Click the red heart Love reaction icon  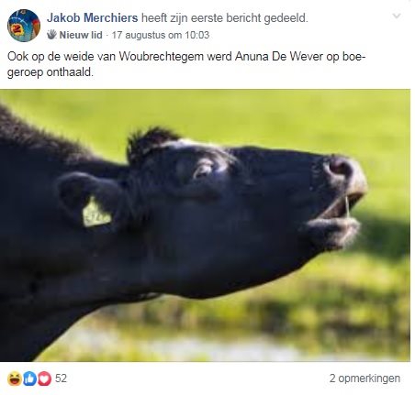tap(44, 379)
